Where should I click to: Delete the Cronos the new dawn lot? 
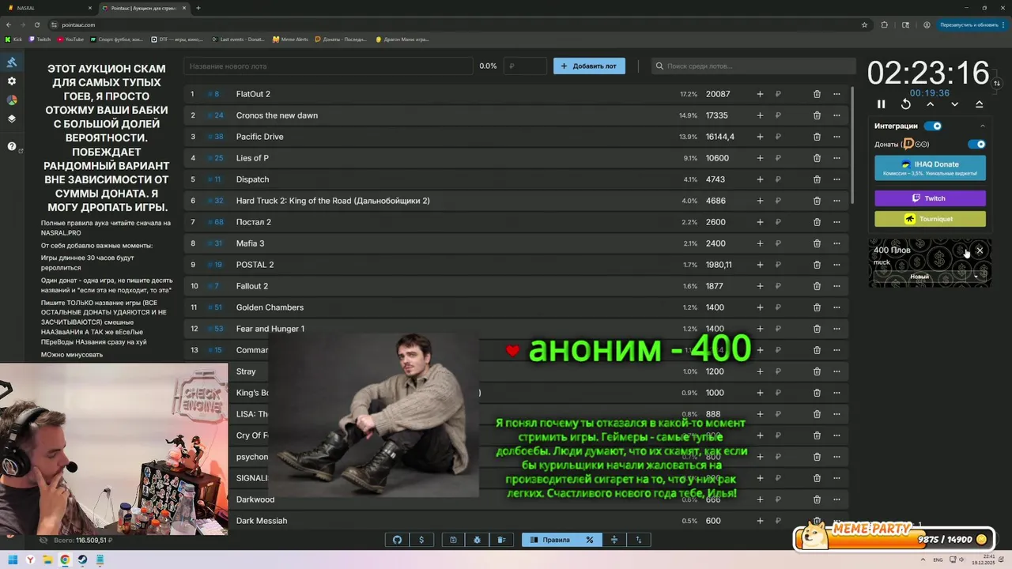tap(817, 115)
